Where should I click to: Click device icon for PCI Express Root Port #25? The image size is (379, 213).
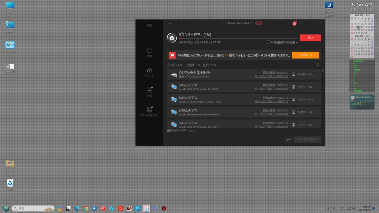[174, 99]
